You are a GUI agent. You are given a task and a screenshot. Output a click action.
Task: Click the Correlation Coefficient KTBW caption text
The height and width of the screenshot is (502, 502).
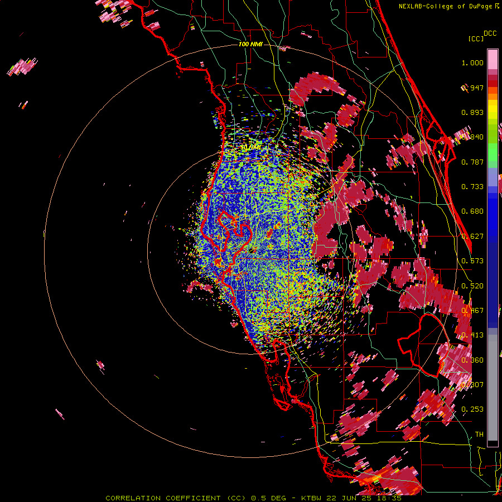tap(253, 498)
